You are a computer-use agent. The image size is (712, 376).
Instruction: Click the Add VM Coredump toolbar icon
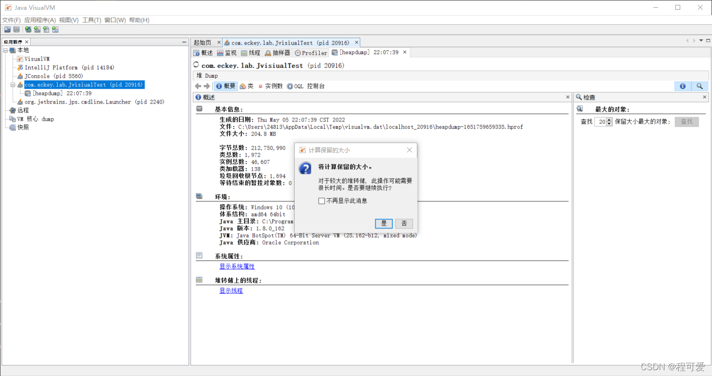(46, 29)
